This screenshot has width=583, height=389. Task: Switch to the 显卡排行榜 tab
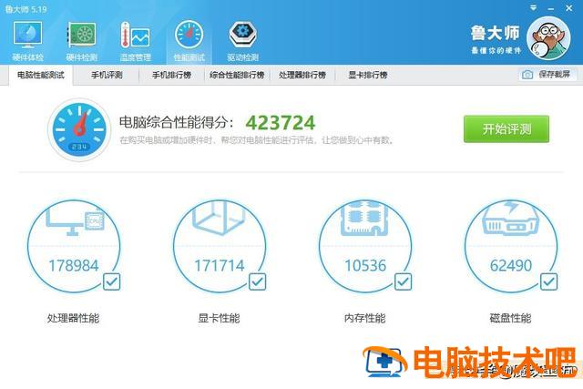point(368,75)
